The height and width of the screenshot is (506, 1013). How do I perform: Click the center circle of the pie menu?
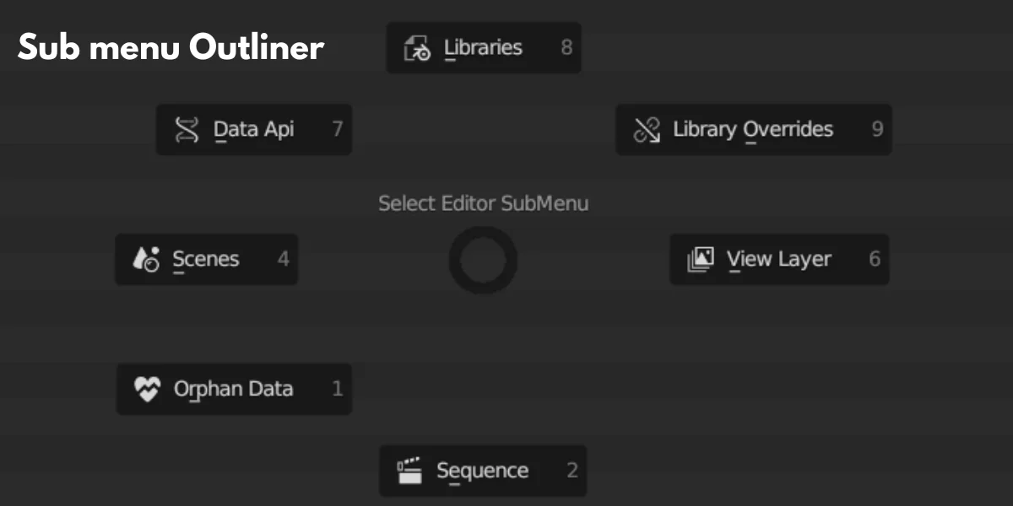point(483,260)
